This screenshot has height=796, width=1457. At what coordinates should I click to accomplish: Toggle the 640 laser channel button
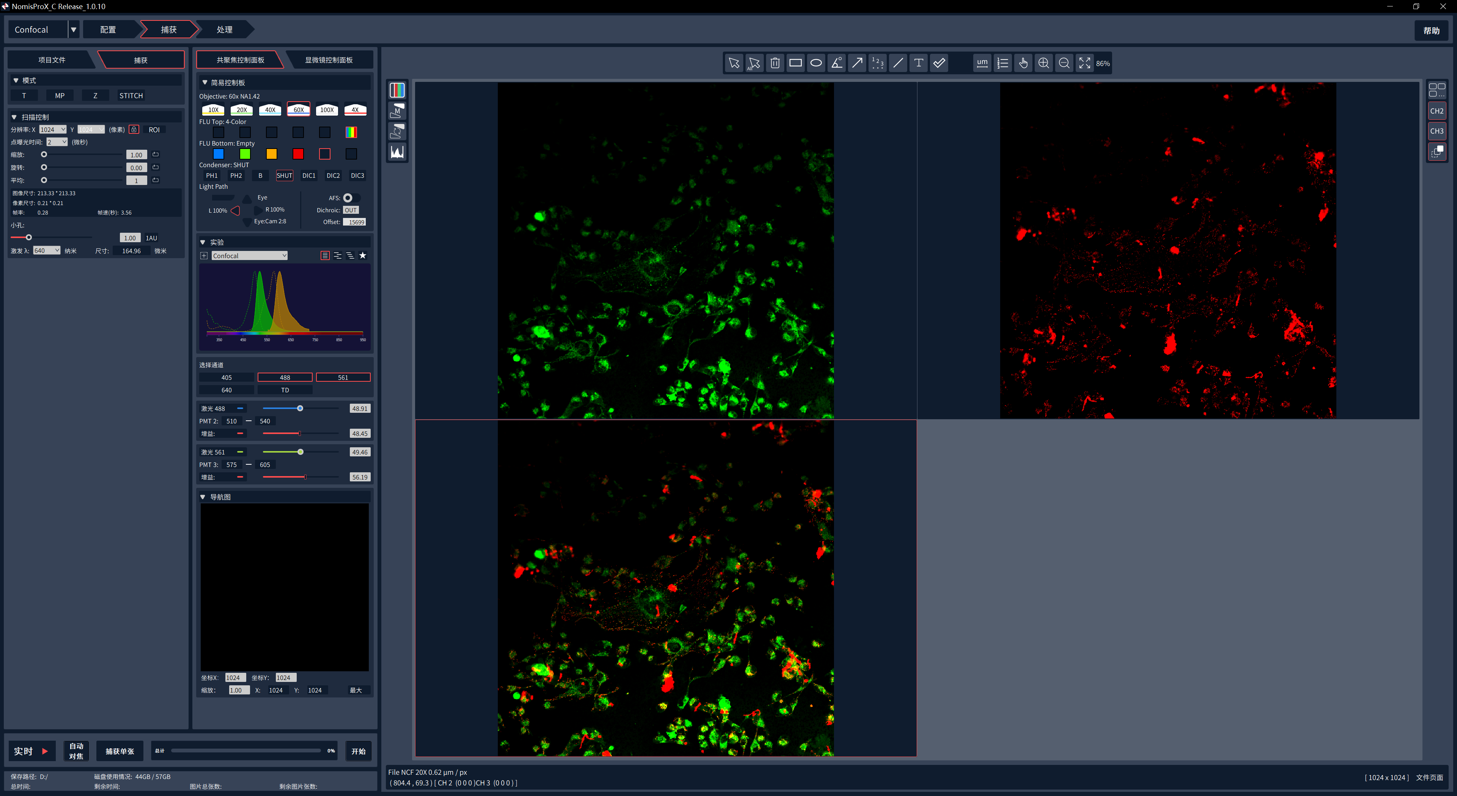click(226, 390)
